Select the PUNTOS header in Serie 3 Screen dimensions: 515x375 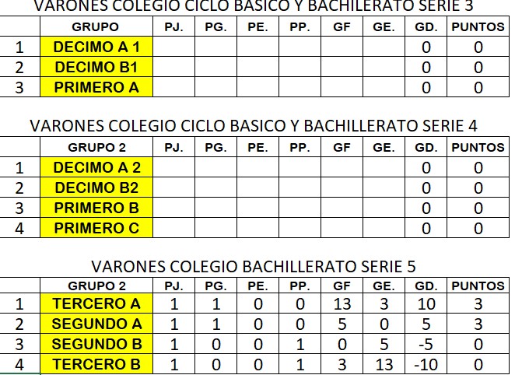pos(478,26)
